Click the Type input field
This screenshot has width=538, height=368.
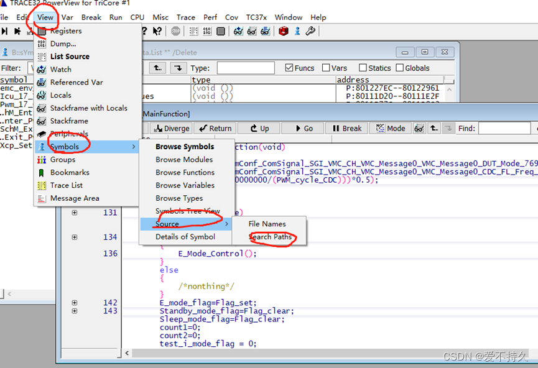tap(246, 68)
